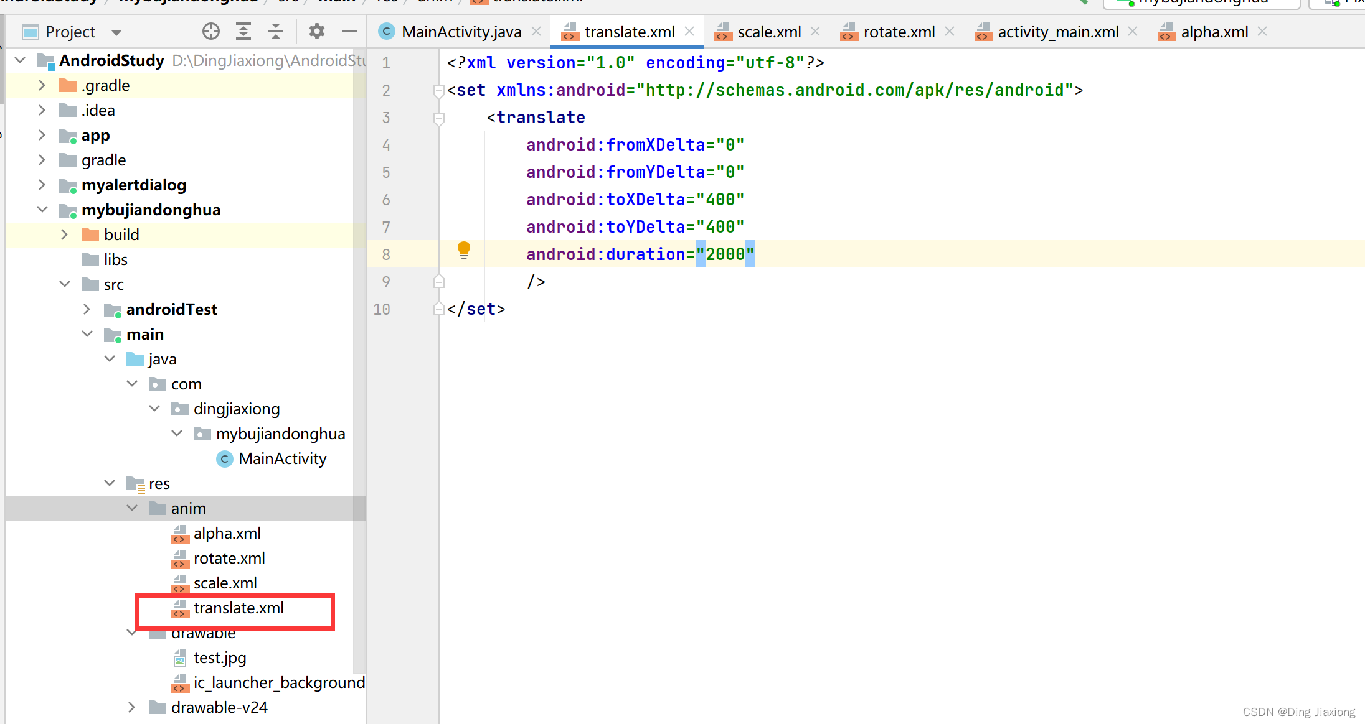Click the fold marker on the translate tag line

[x=438, y=119]
